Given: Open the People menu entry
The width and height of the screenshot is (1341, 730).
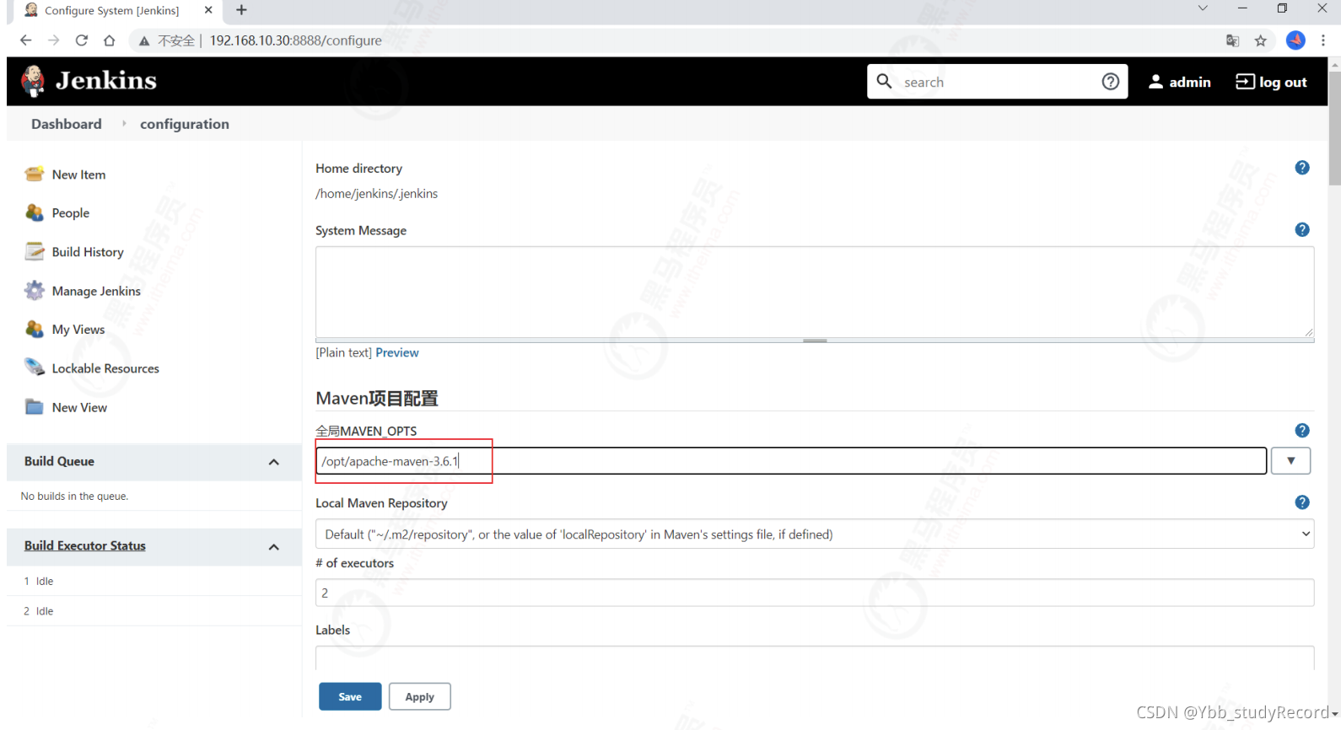Looking at the screenshot, I should (71, 213).
